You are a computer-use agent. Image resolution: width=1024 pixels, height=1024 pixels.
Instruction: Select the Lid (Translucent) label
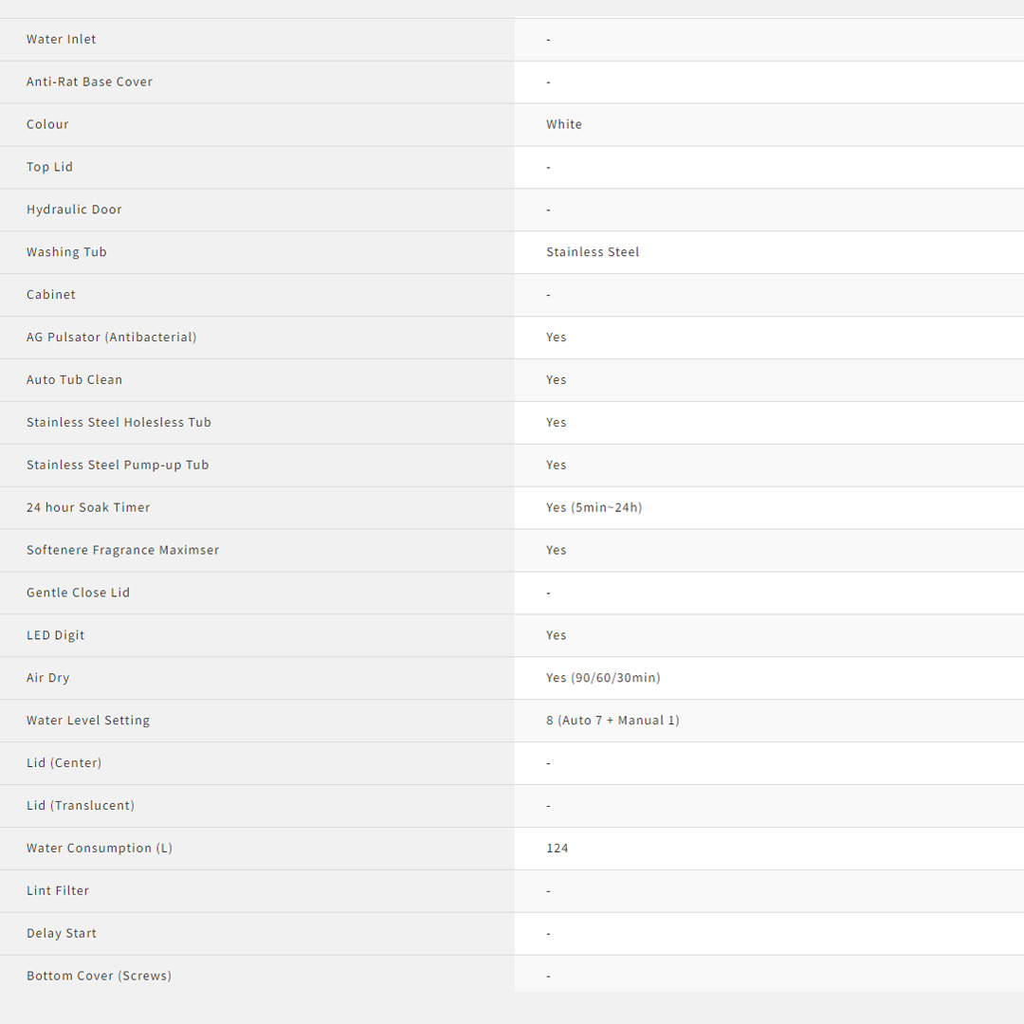(81, 806)
